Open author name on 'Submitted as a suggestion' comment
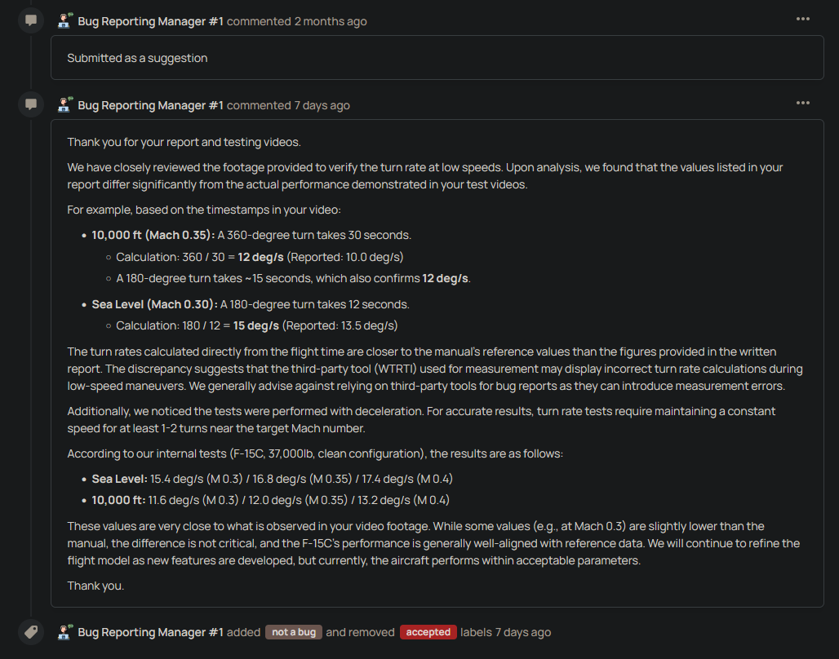Viewport: 839px width, 659px height. pyautogui.click(x=150, y=21)
